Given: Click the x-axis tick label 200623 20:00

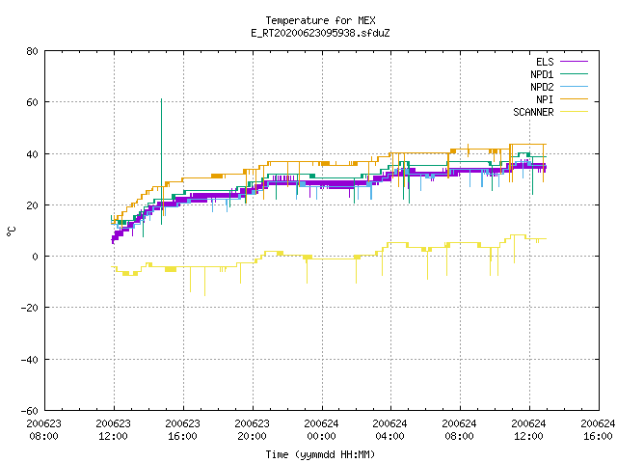Looking at the screenshot, I should pyautogui.click(x=253, y=430).
